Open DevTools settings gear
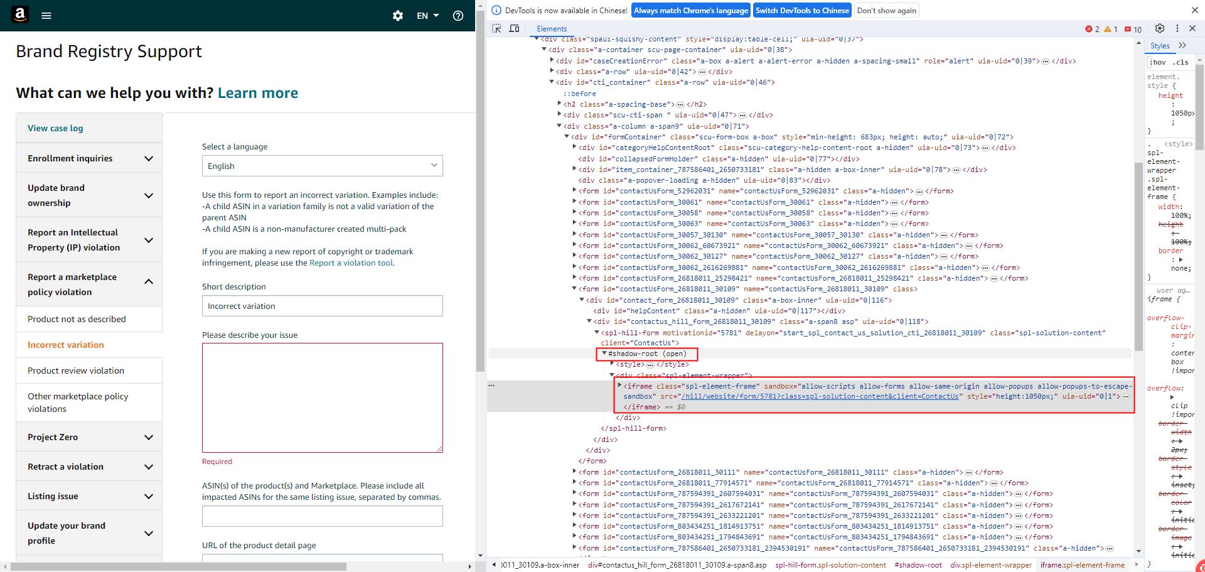1205x572 pixels. 1160,29
